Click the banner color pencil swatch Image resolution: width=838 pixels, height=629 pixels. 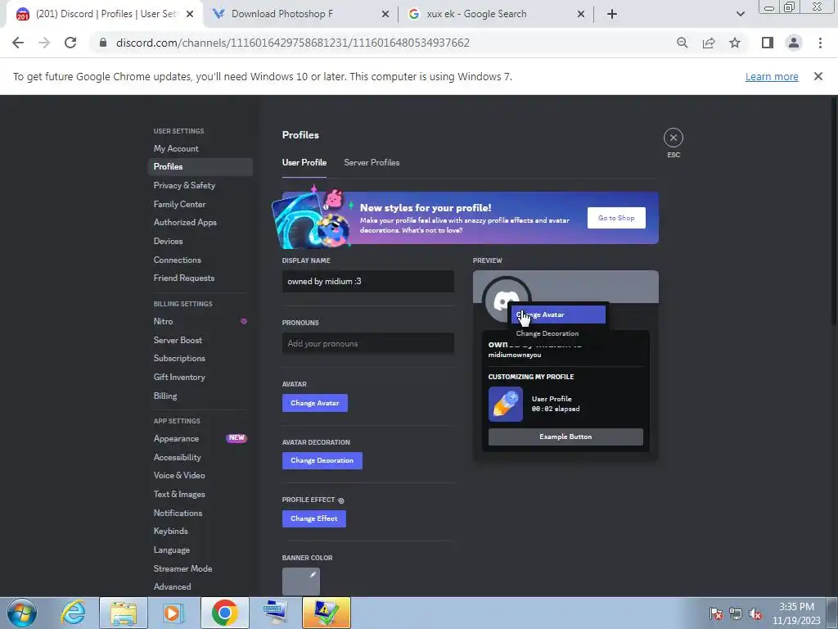pos(301,581)
